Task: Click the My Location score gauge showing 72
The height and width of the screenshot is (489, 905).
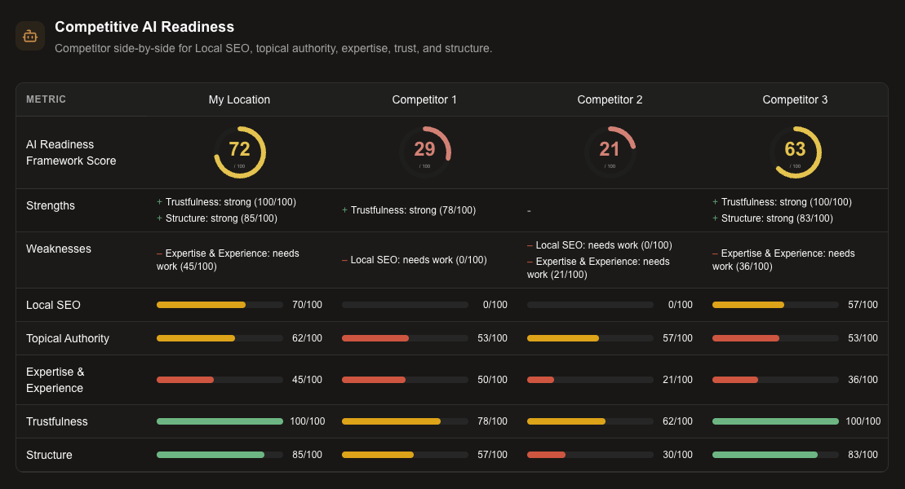Action: (240, 152)
